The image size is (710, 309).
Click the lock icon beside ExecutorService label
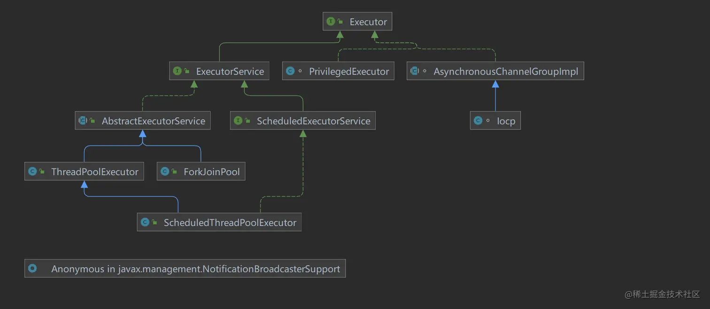pos(187,71)
